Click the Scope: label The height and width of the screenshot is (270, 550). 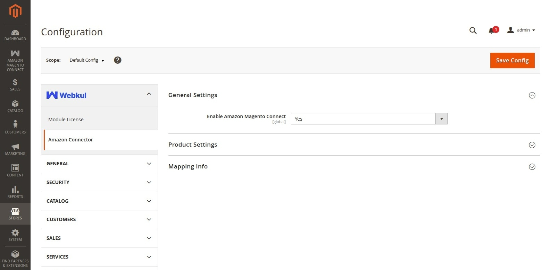53,60
